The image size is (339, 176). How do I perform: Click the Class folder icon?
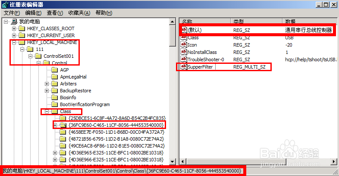click(x=54, y=111)
